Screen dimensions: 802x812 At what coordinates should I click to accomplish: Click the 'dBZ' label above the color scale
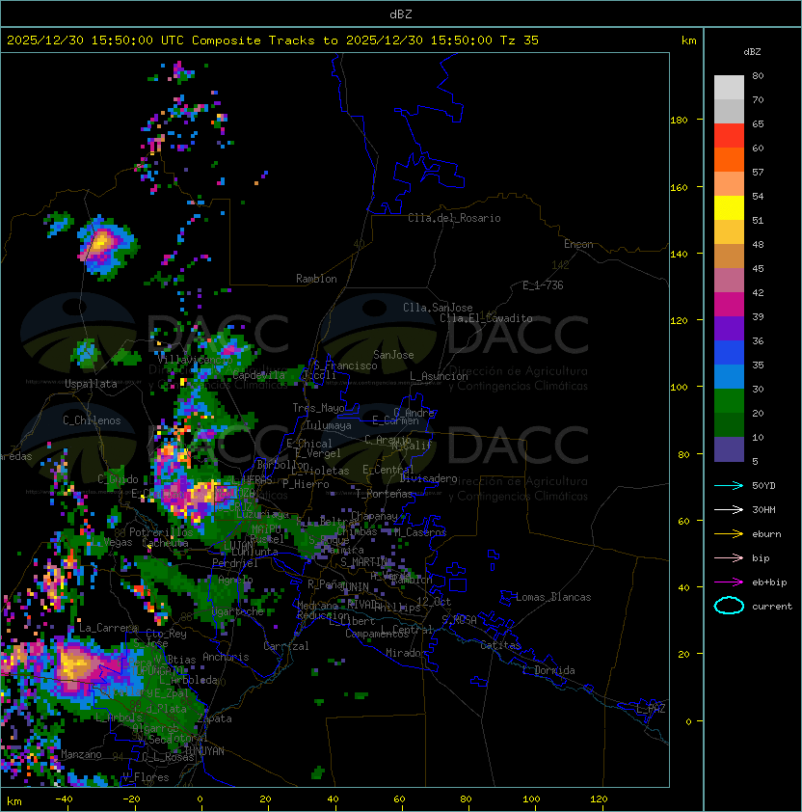tap(752, 52)
